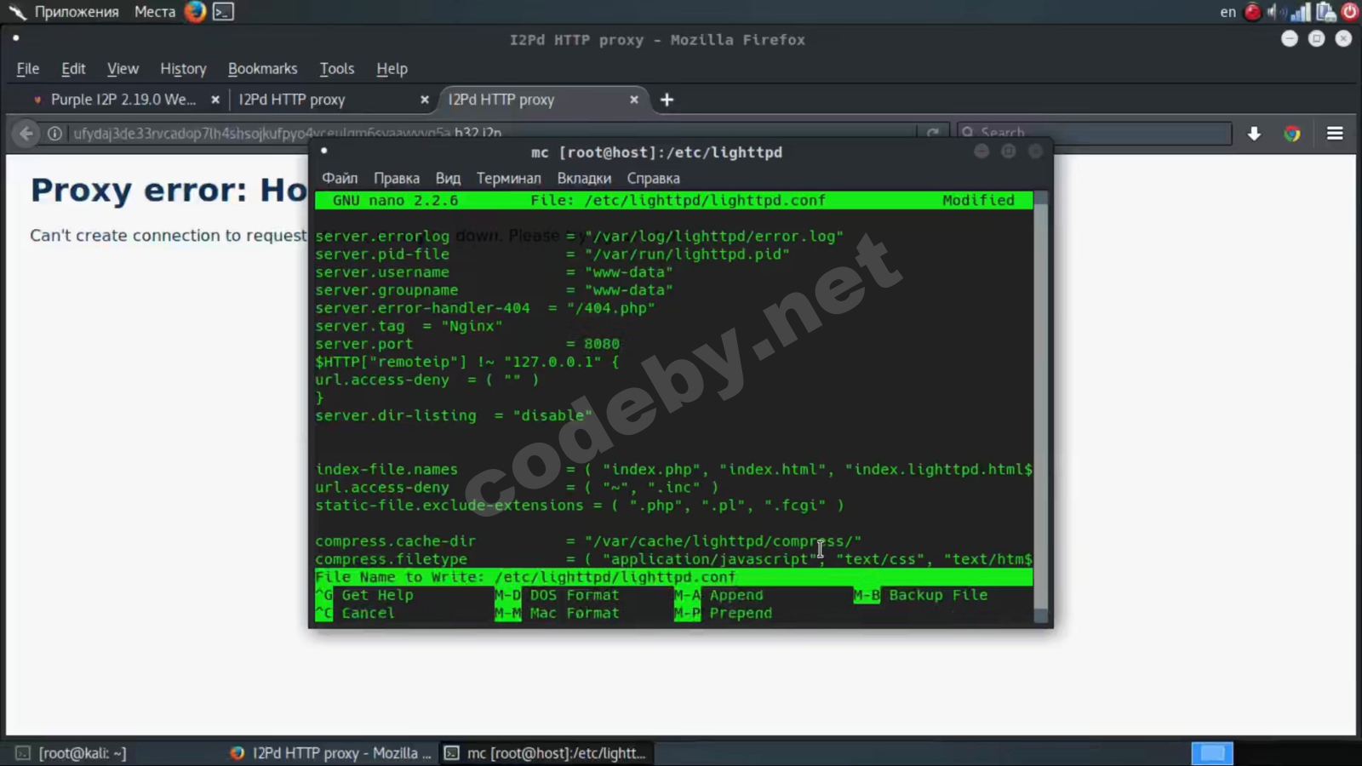The image size is (1362, 766).
Task: Click the server.port = 8080 line
Action: click(x=467, y=344)
